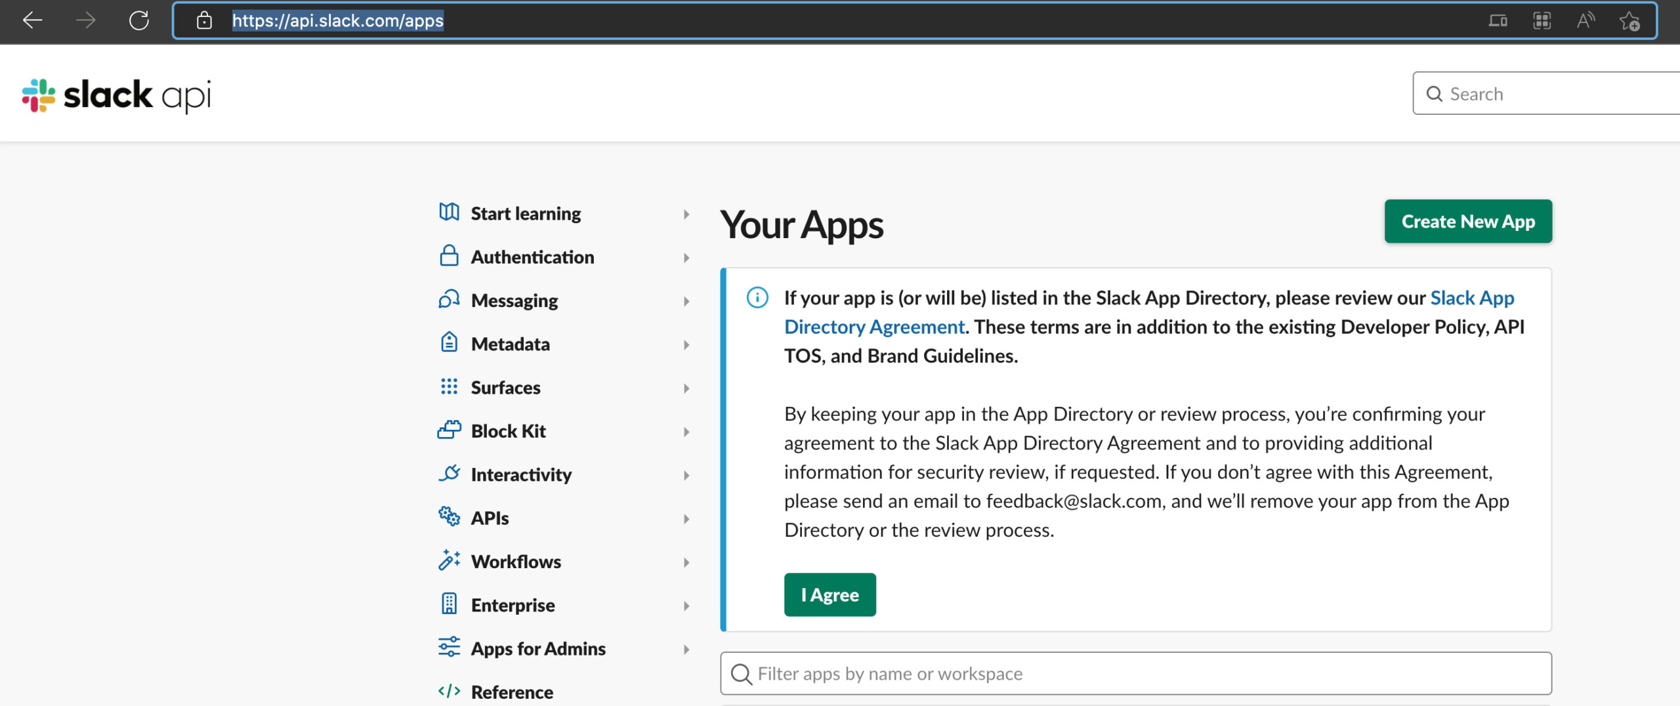This screenshot has height=706, width=1680.
Task: Click the Apps for Admins sliders icon
Action: coord(449,647)
